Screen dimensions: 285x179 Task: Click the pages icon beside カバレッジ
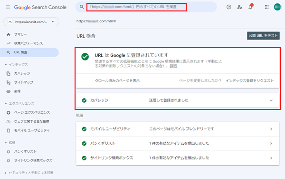click(x=9, y=74)
